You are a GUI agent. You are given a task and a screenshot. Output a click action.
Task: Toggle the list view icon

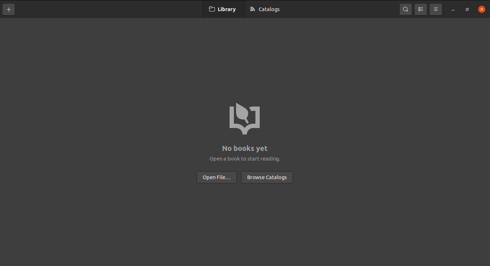point(421,9)
